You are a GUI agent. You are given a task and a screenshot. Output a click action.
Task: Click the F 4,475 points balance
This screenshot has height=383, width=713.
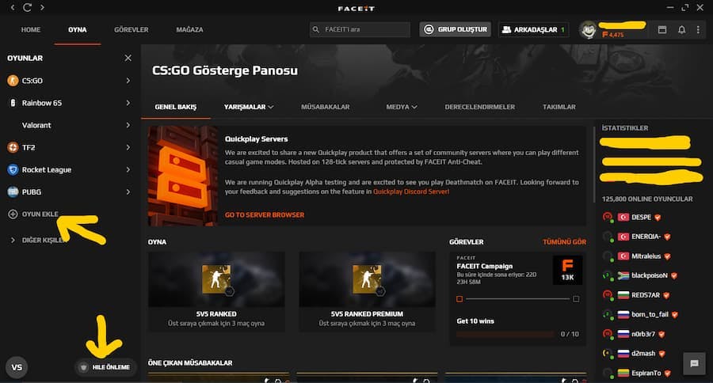(x=613, y=35)
